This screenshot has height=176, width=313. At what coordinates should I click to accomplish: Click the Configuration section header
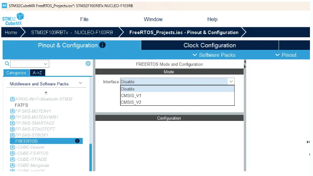(x=169, y=118)
